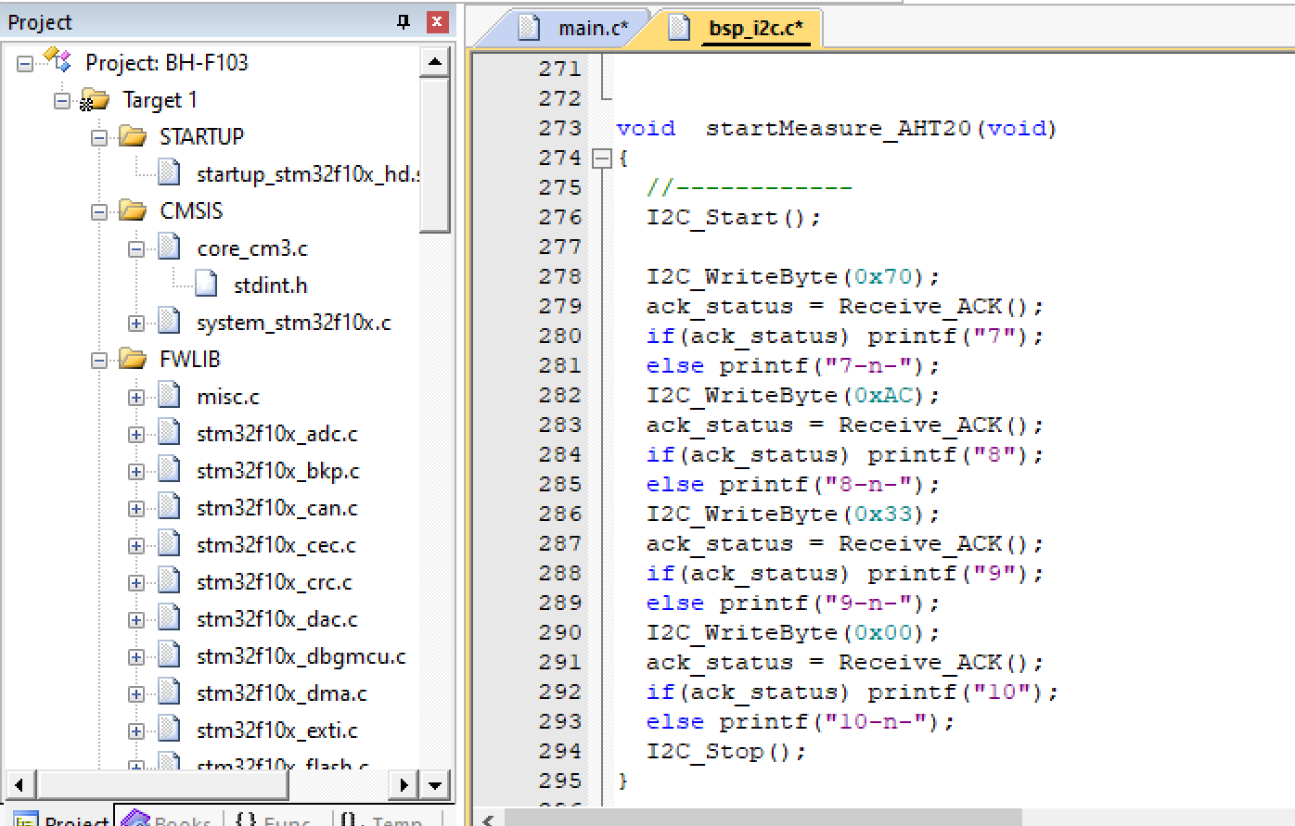1295x826 pixels.
Task: Collapse the STARTUP folder
Action: (x=99, y=137)
